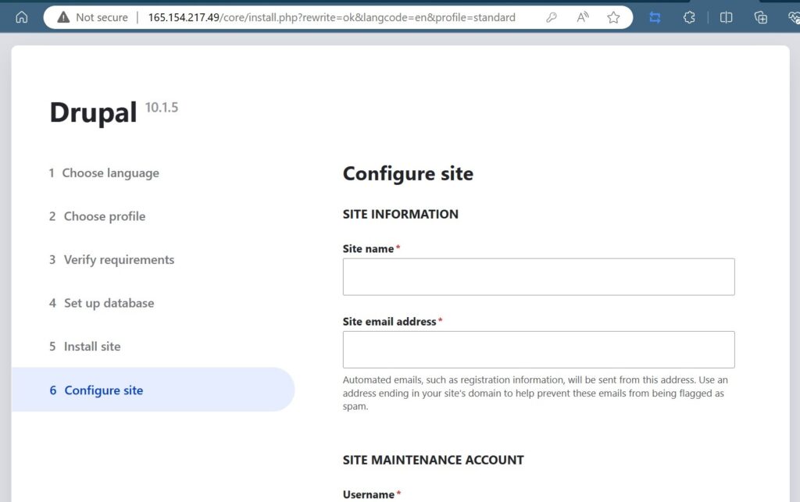This screenshot has height=502, width=800.
Task: Click the highlighted Configure site step
Action: pyautogui.click(x=102, y=390)
